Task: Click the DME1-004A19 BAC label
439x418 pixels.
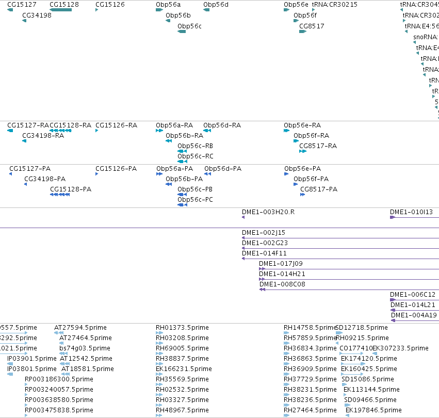Action: pyautogui.click(x=414, y=315)
